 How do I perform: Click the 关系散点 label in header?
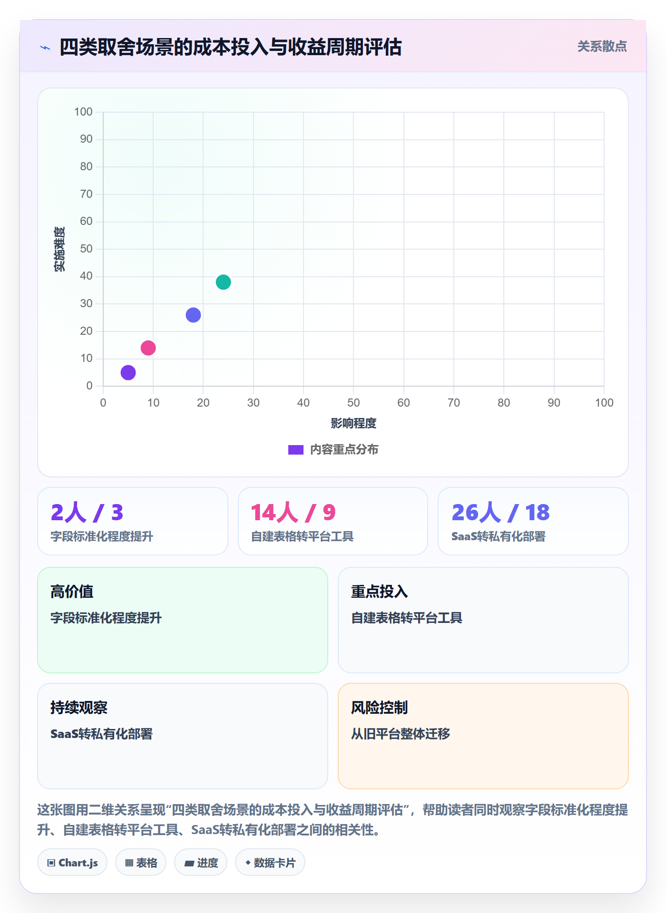(602, 47)
